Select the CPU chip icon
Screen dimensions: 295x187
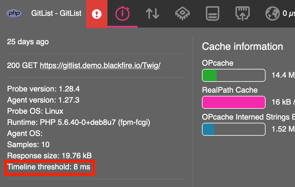[x=182, y=13]
